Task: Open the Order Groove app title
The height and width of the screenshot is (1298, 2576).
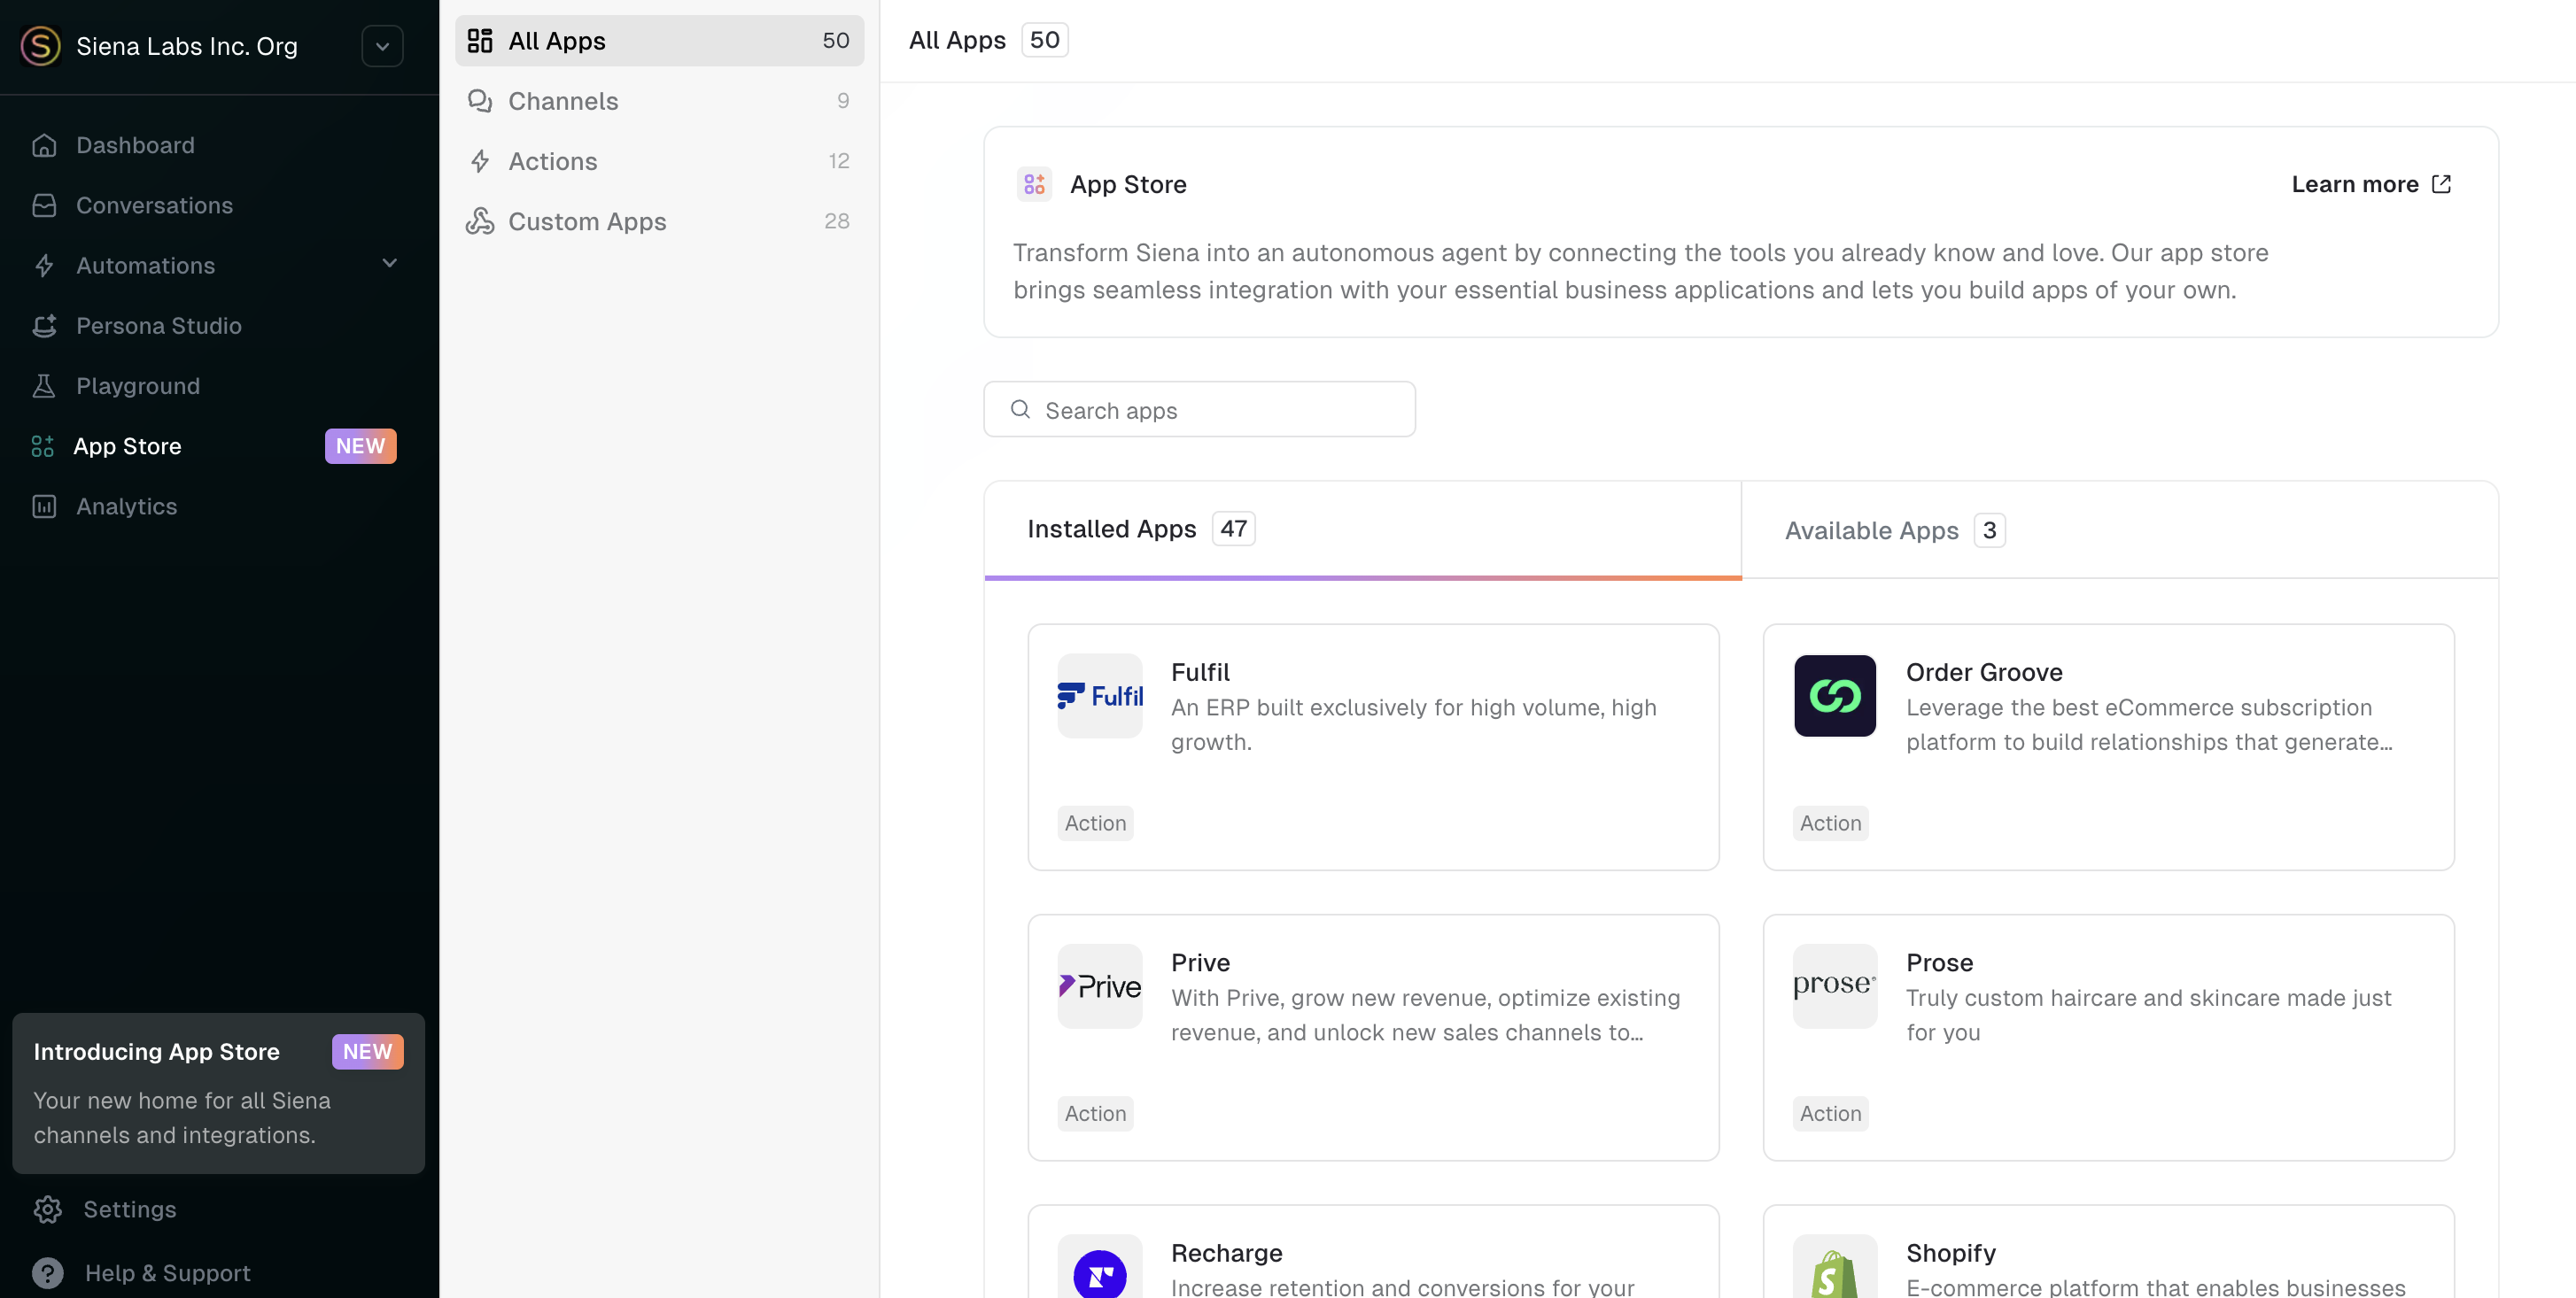Action: pos(1984,671)
